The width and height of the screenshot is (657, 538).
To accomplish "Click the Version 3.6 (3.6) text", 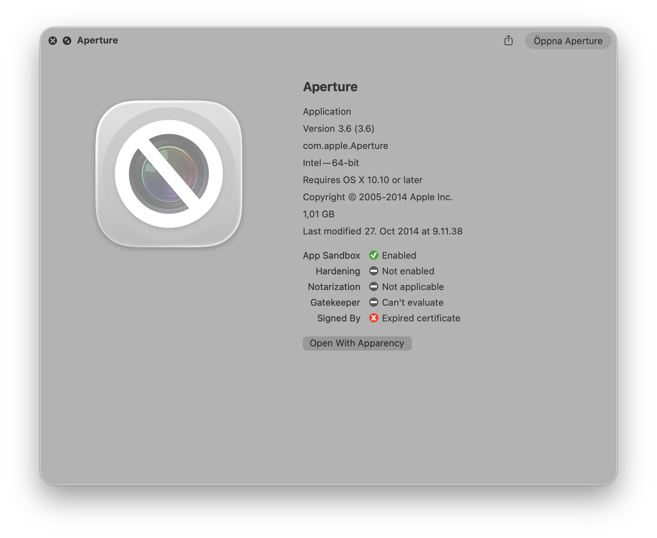I will [338, 129].
